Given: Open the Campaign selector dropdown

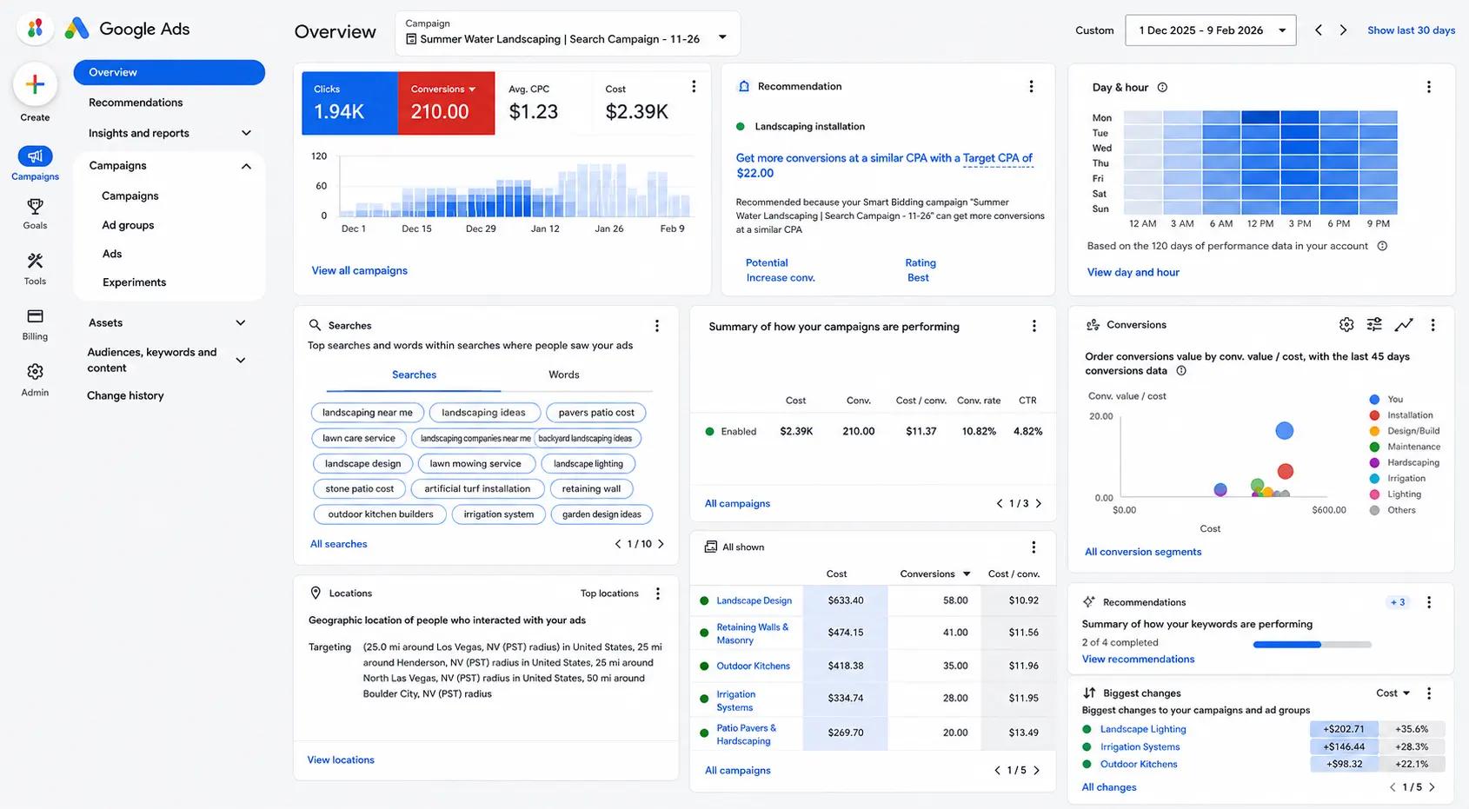Looking at the screenshot, I should pos(568,34).
